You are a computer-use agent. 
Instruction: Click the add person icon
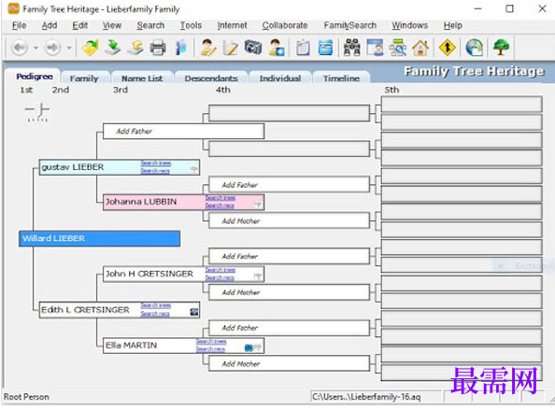276,48
